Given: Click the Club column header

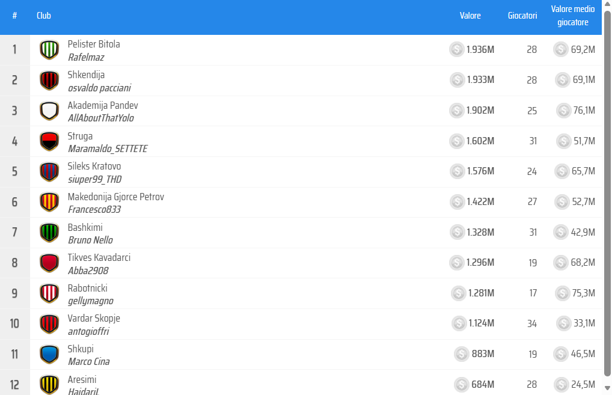Looking at the screenshot, I should click(x=44, y=16).
